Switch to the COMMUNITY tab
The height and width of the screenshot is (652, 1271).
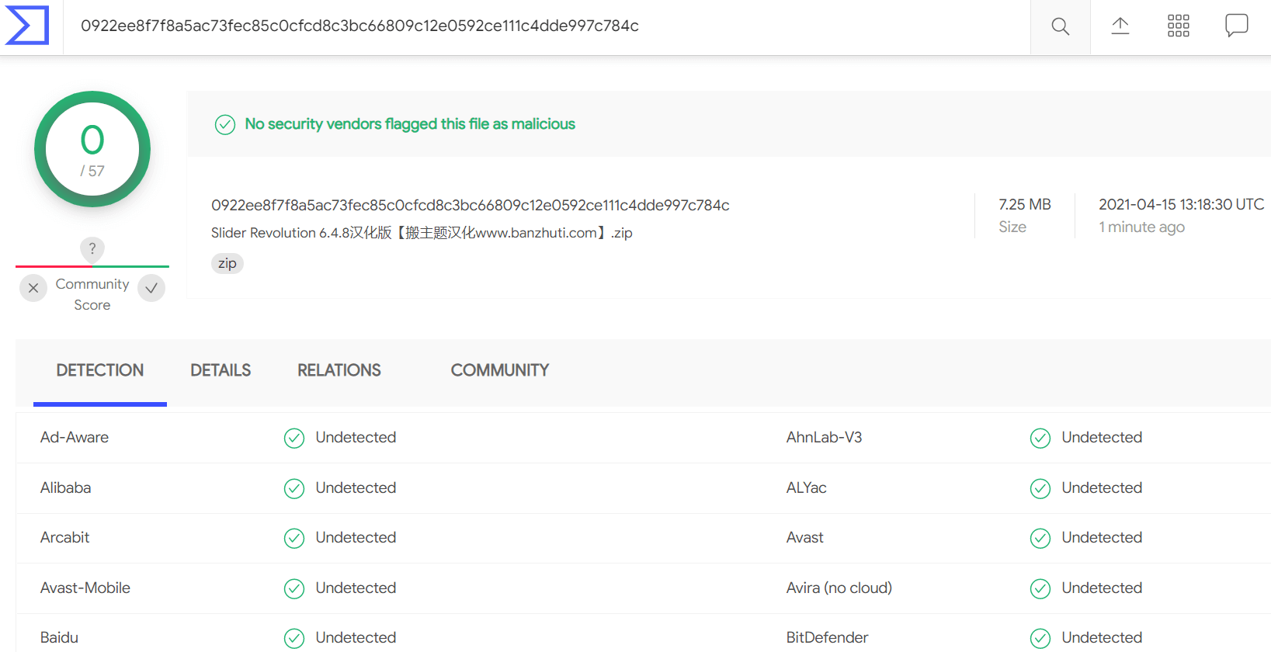pyautogui.click(x=500, y=370)
